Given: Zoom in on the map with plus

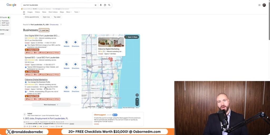Looking at the screenshot, I should coord(137,100).
